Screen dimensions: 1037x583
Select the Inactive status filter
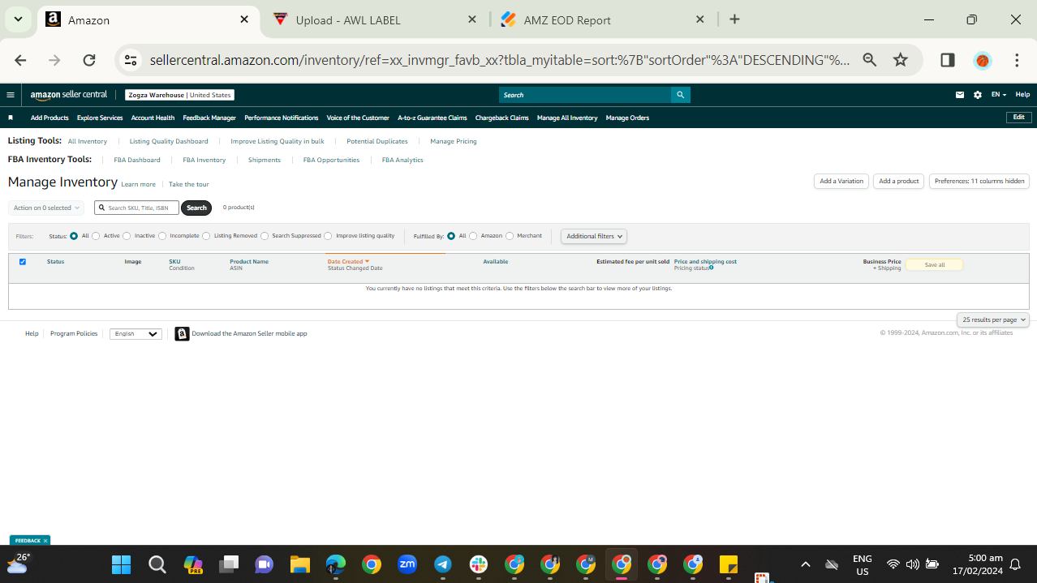coord(127,236)
